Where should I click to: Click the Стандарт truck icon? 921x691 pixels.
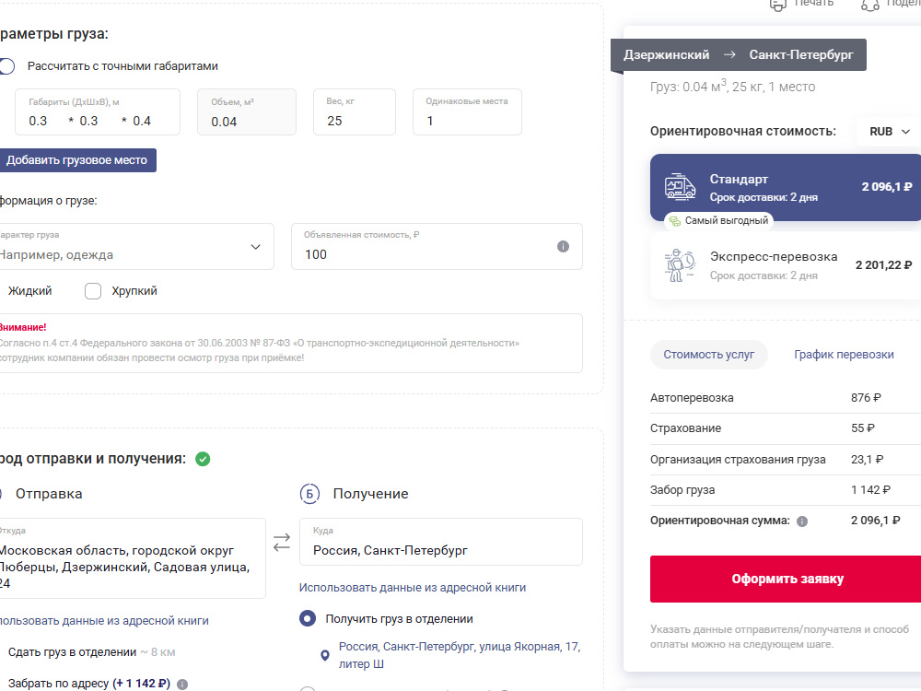pos(680,187)
